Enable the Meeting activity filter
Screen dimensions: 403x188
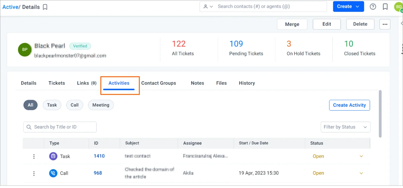tap(101, 105)
